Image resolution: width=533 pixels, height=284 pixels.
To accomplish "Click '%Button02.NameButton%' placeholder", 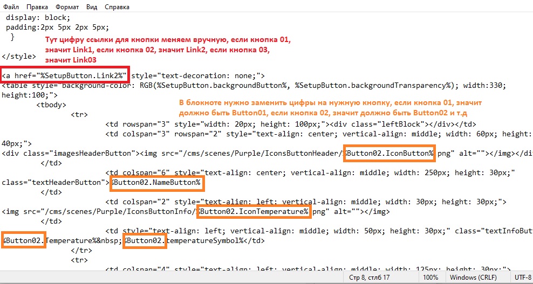I will pyautogui.click(x=156, y=183).
